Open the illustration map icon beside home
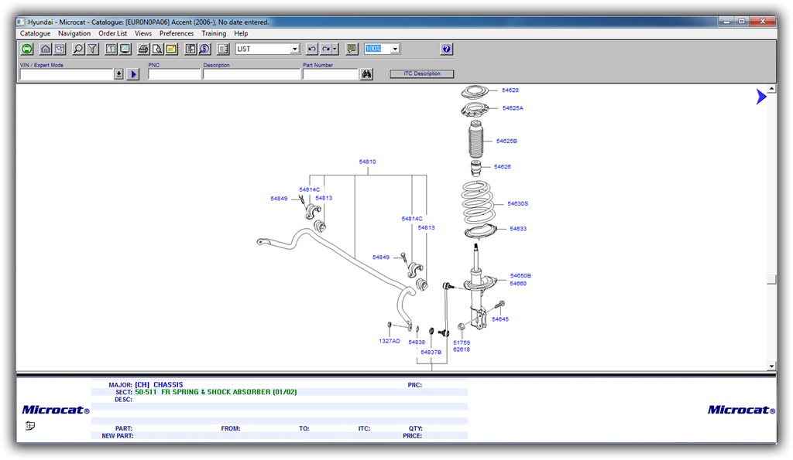The image size is (793, 460). (60, 49)
